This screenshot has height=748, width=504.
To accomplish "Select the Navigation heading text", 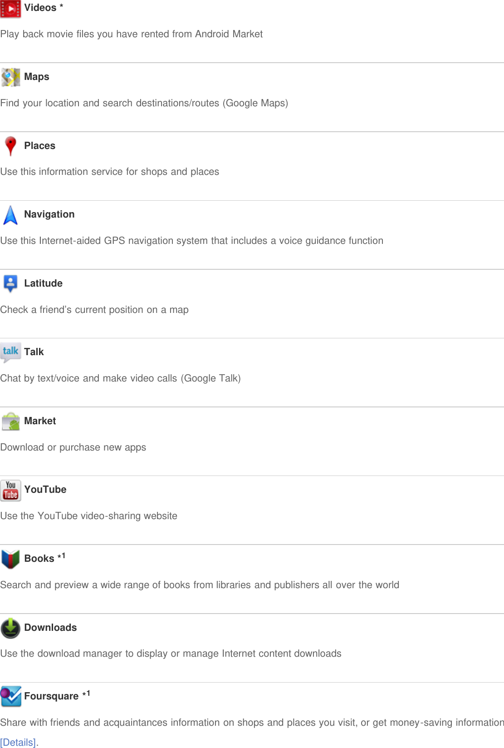I will click(x=49, y=214).
